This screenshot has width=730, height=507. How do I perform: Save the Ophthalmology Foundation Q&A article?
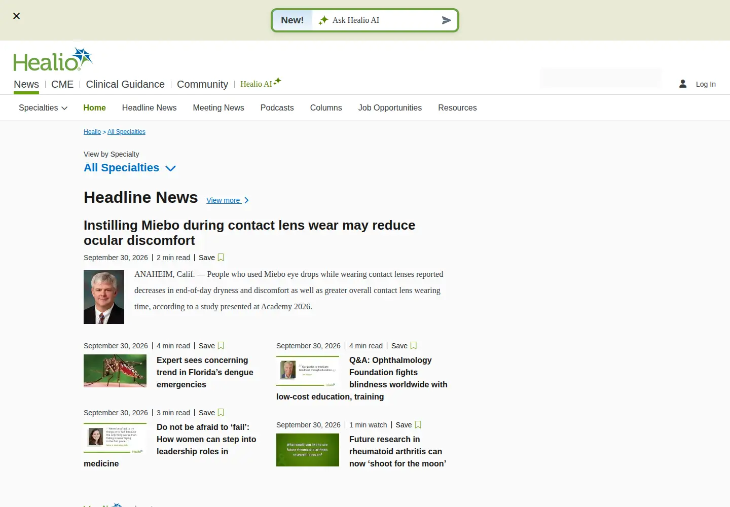point(404,346)
